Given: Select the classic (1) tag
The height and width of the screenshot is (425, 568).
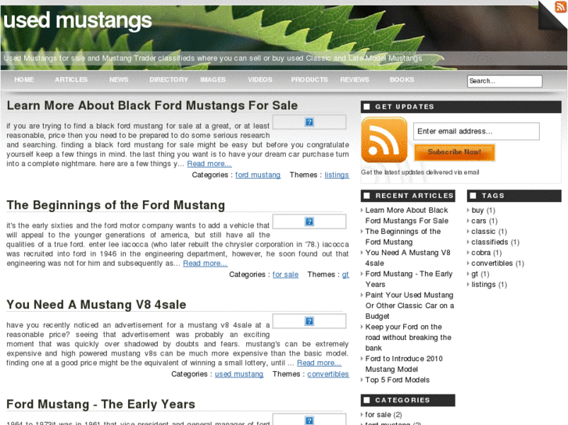Looking at the screenshot, I should pyautogui.click(x=489, y=232).
